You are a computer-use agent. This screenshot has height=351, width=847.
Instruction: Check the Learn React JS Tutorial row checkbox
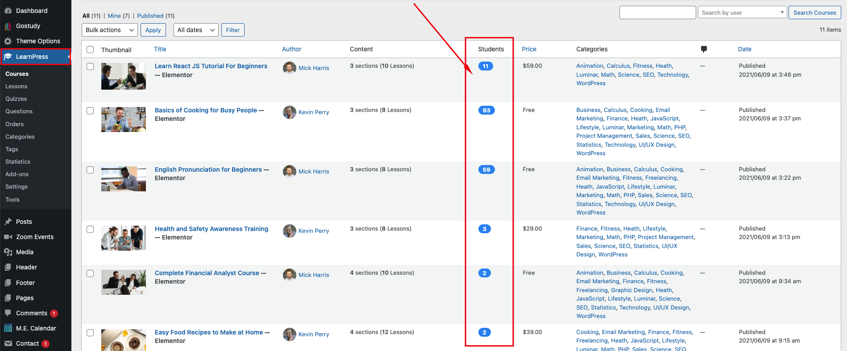90,66
